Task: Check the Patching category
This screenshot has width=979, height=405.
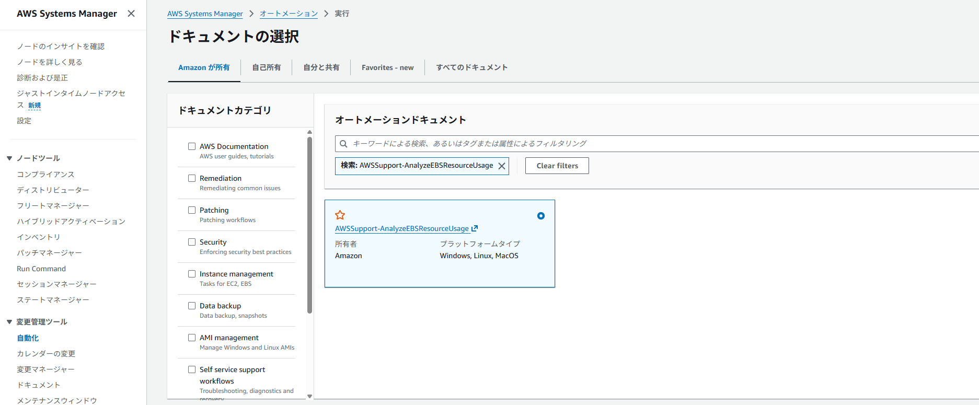Action: tap(192, 210)
